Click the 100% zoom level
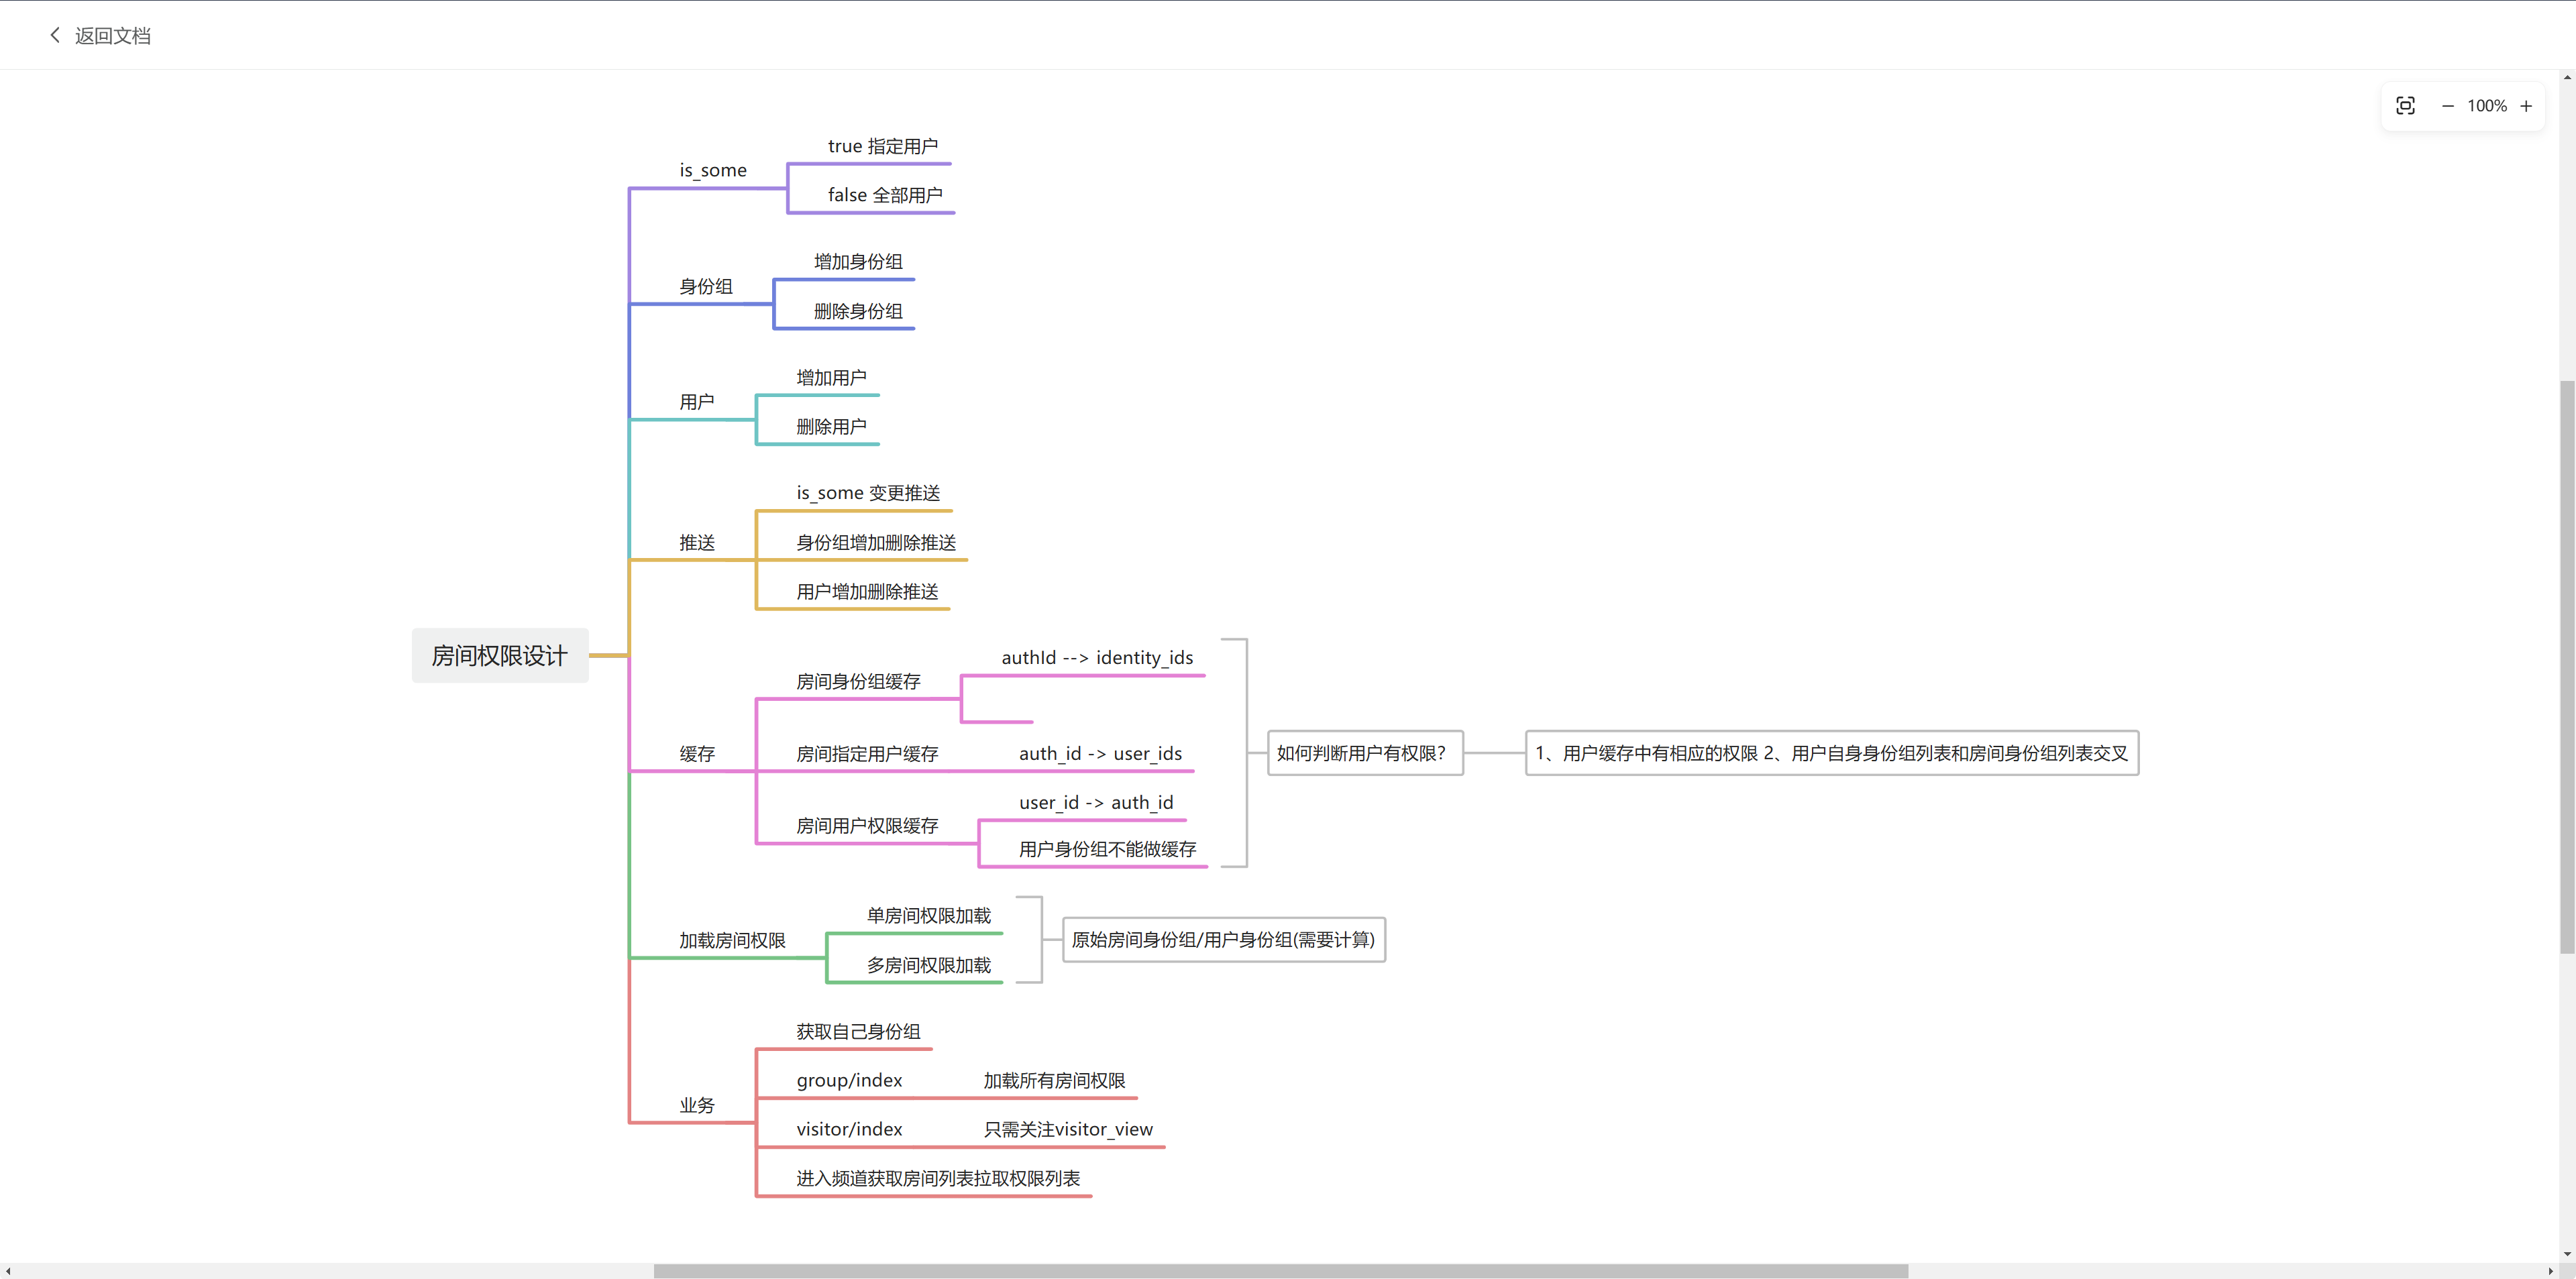The image size is (2576, 1279). pos(2486,106)
